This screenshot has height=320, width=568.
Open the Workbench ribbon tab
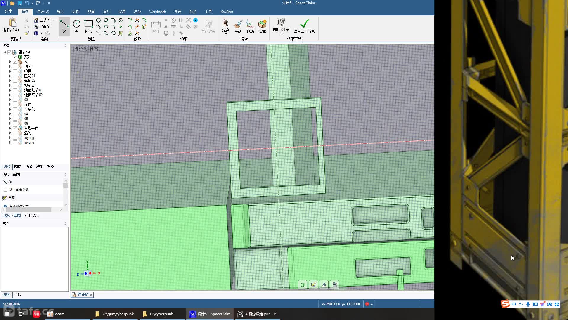pos(157,12)
